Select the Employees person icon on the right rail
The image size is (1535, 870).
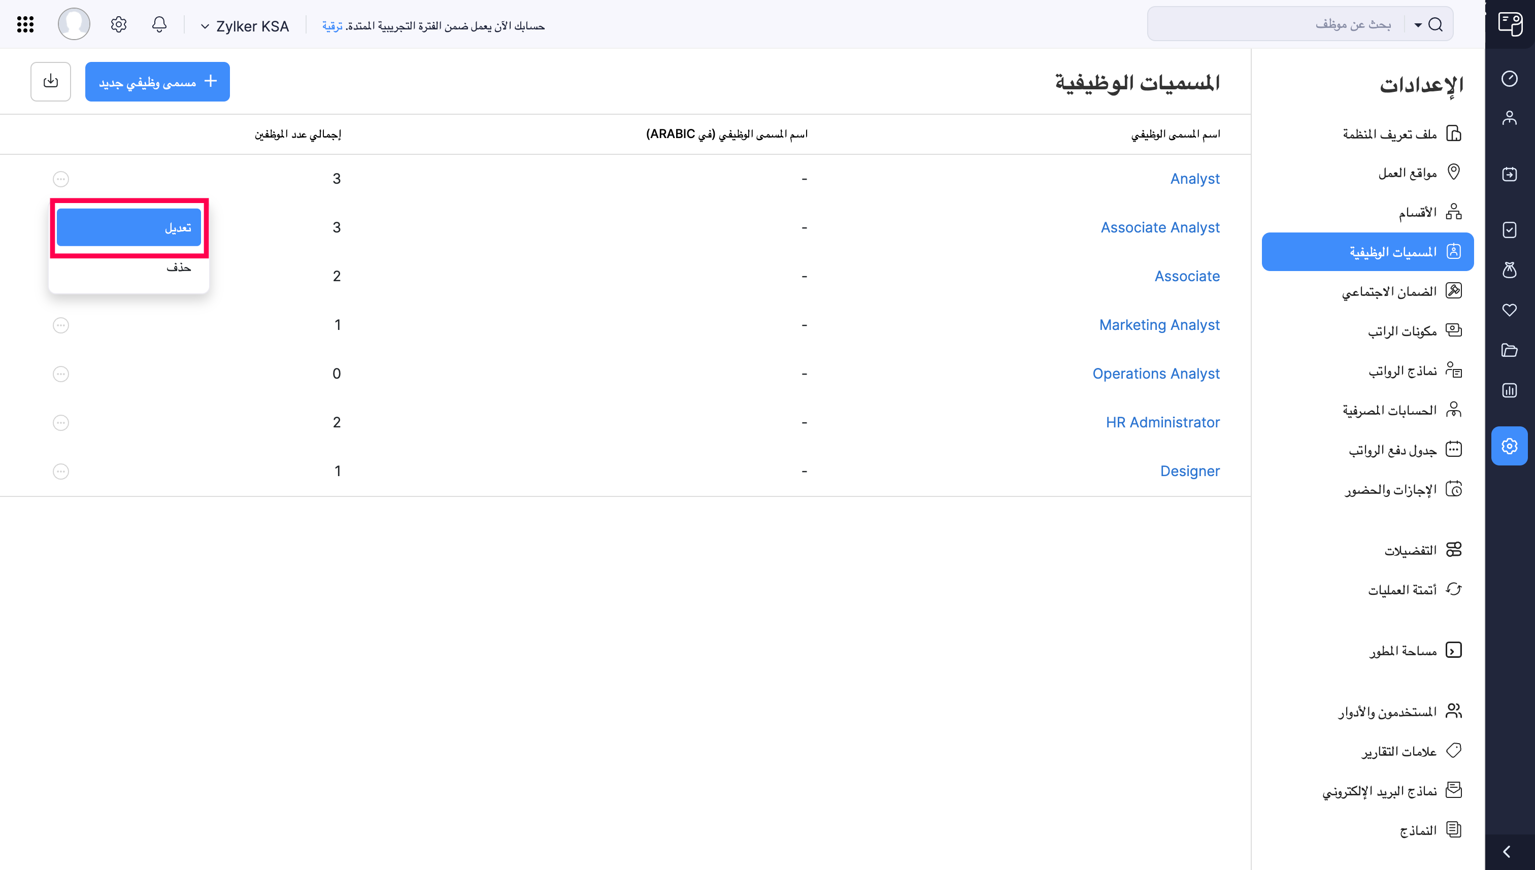tap(1510, 117)
